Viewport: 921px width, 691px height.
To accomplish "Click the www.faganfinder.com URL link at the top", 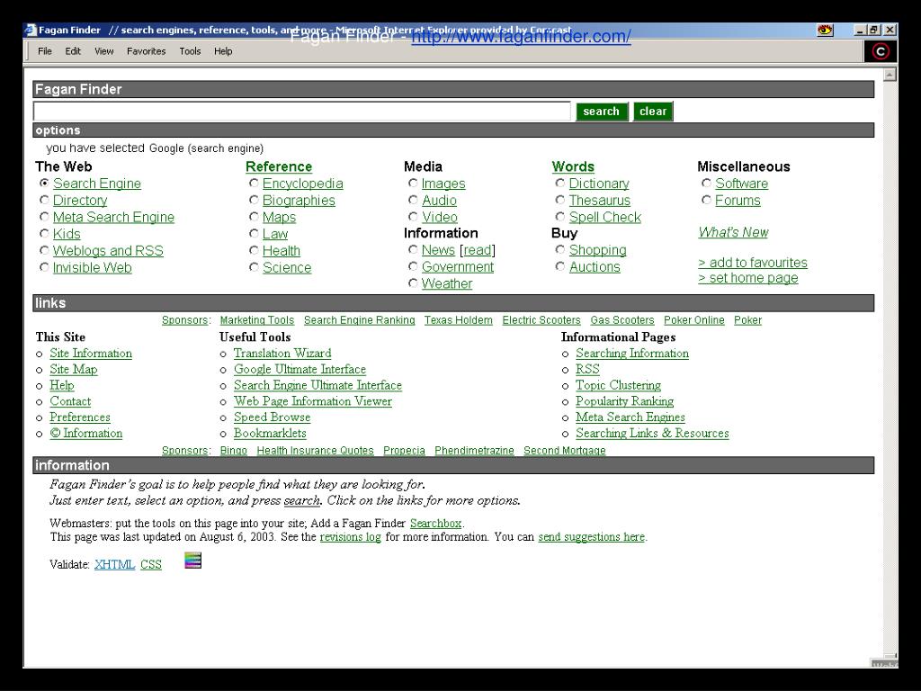I will [x=521, y=36].
